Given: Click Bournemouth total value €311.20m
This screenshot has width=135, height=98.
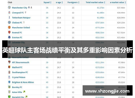Looking at the screenshot, I should [x=100, y=63].
